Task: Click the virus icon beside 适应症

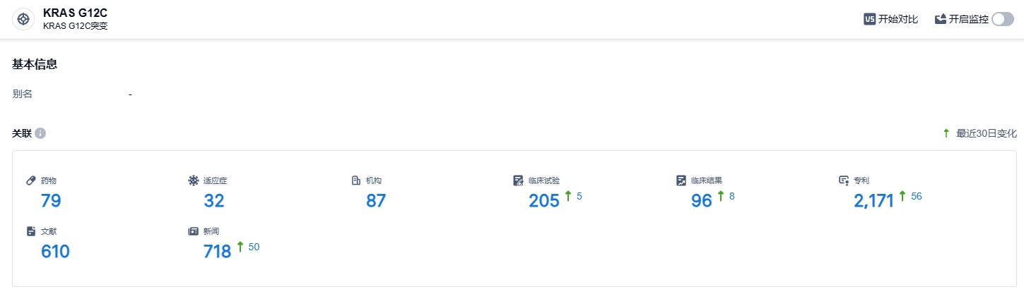Action: (194, 180)
